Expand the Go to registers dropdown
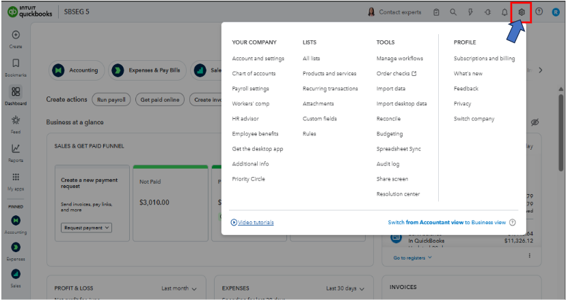This screenshot has width=568, height=300. [x=413, y=258]
